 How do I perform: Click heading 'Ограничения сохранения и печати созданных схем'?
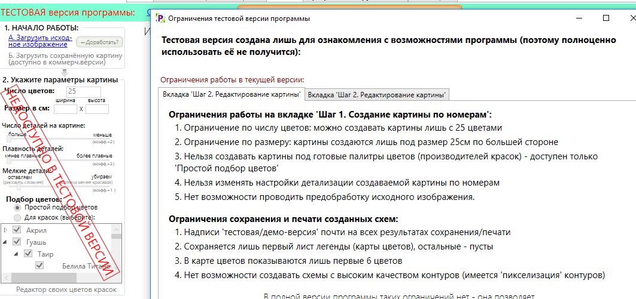[x=284, y=219]
